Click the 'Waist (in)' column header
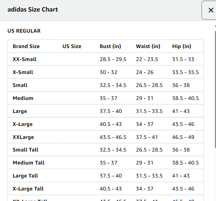The width and height of the screenshot is (216, 201). 148,46
